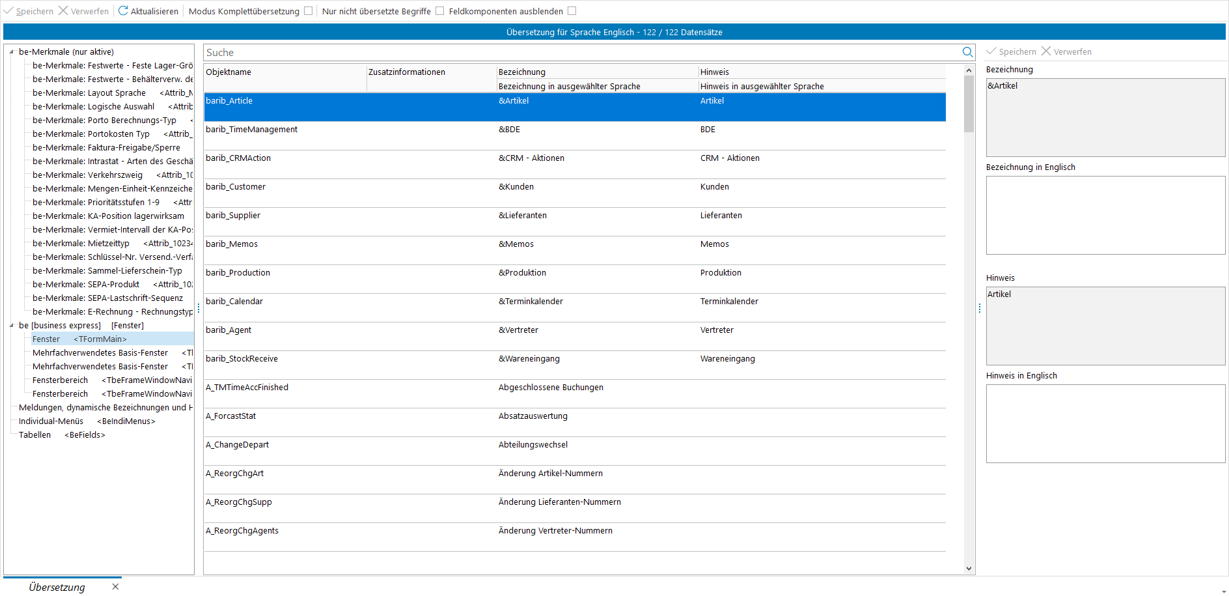Click Verwerfen X icon in right detail panel

(x=1046, y=51)
